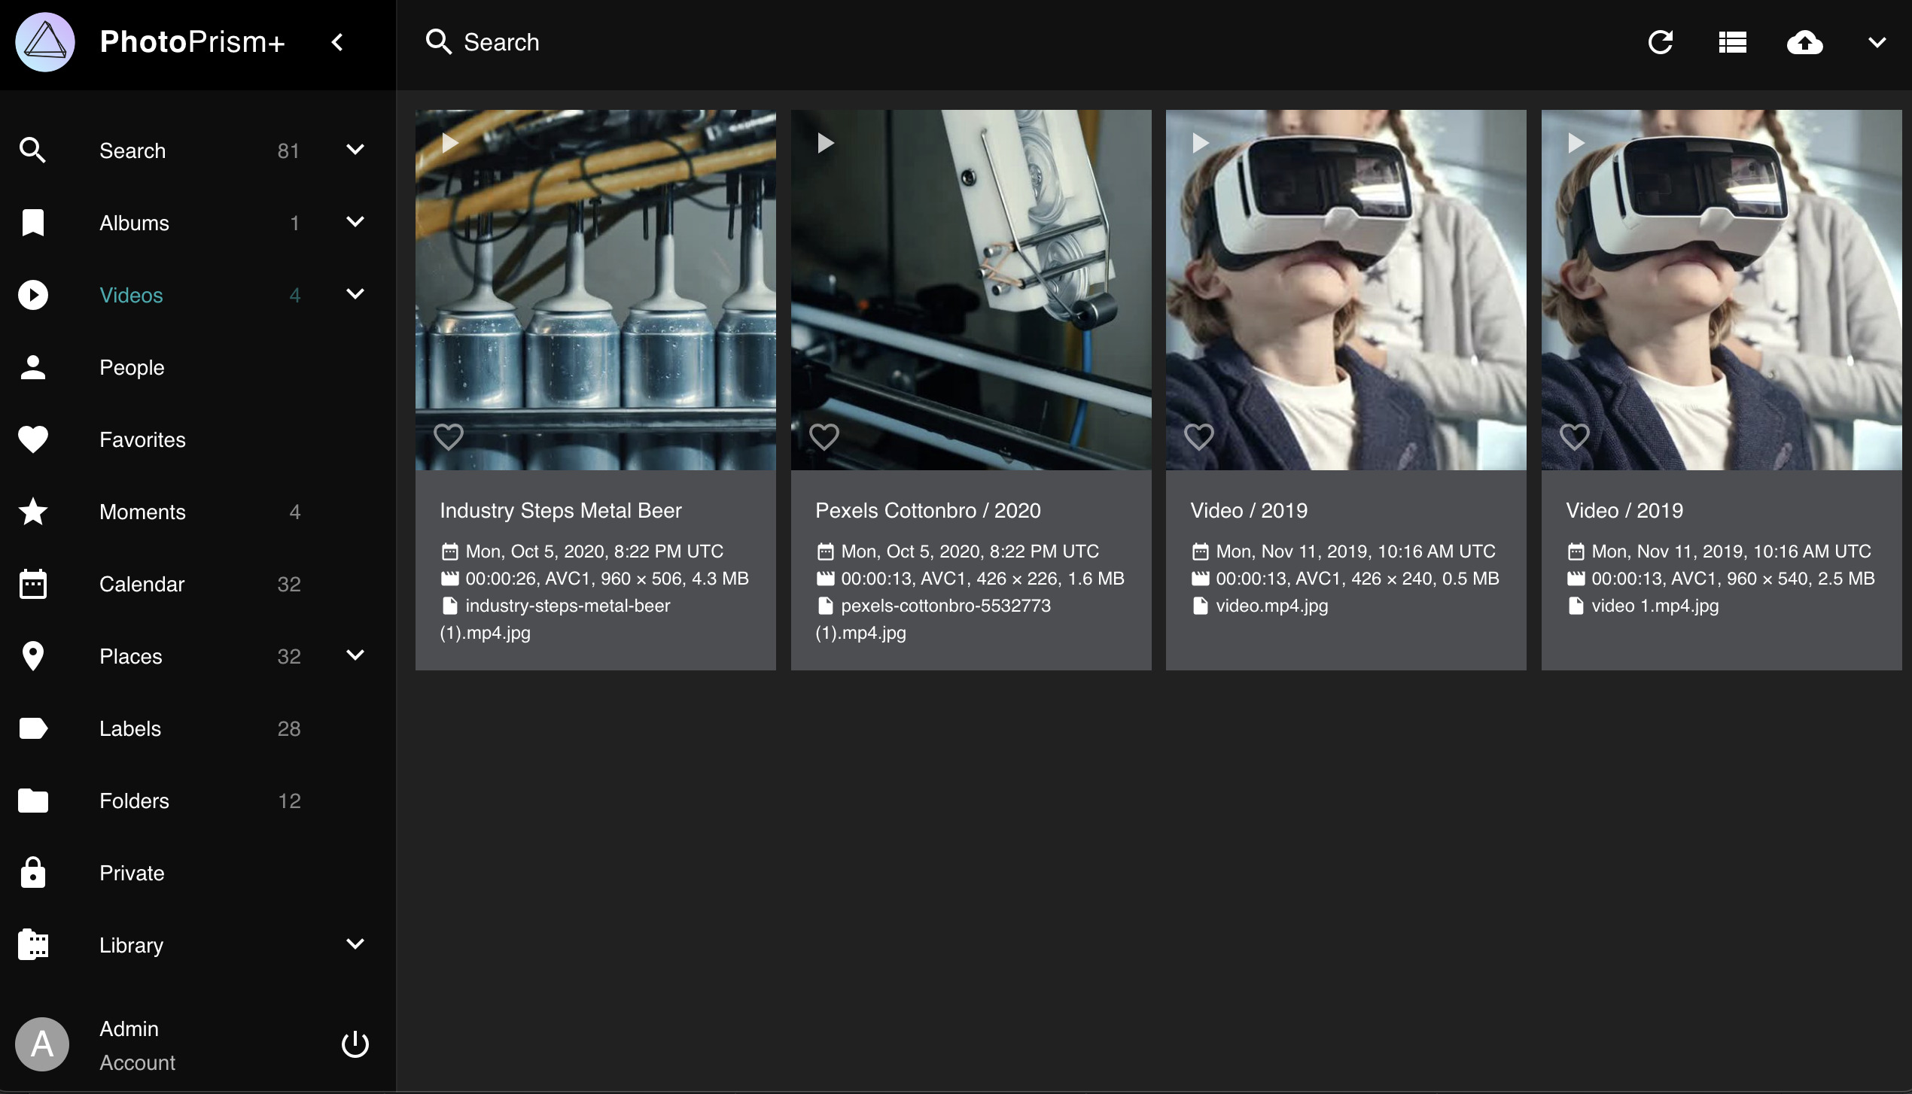Click the cloud upload icon
Image resolution: width=1912 pixels, height=1094 pixels.
click(x=1804, y=42)
